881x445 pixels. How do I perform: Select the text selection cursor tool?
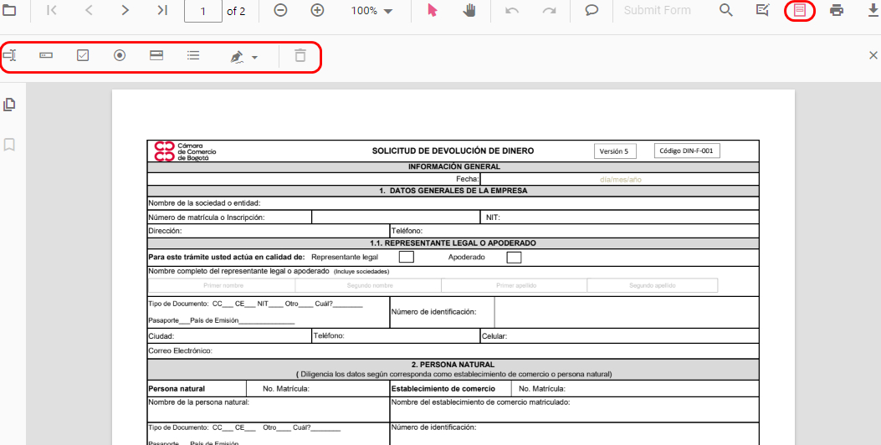coord(432,10)
